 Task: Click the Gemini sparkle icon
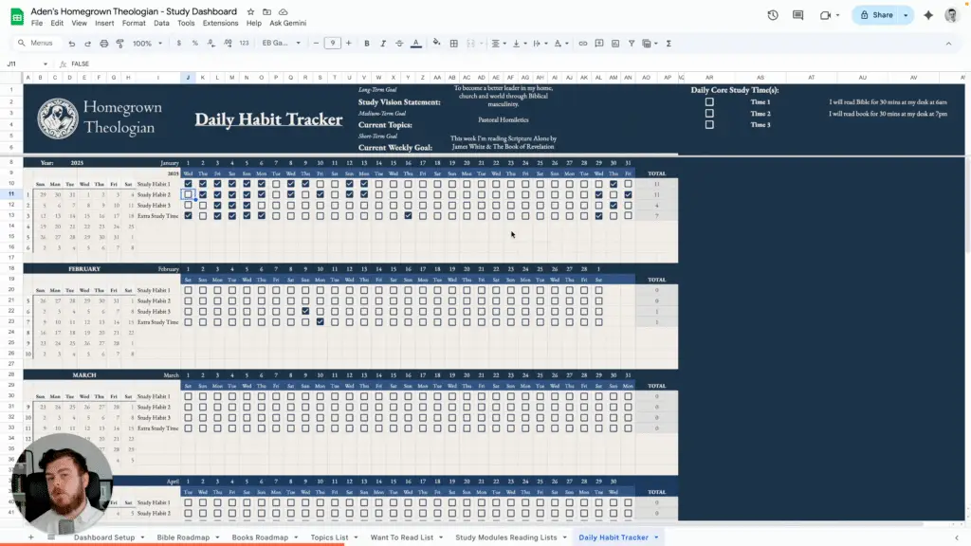(x=927, y=15)
